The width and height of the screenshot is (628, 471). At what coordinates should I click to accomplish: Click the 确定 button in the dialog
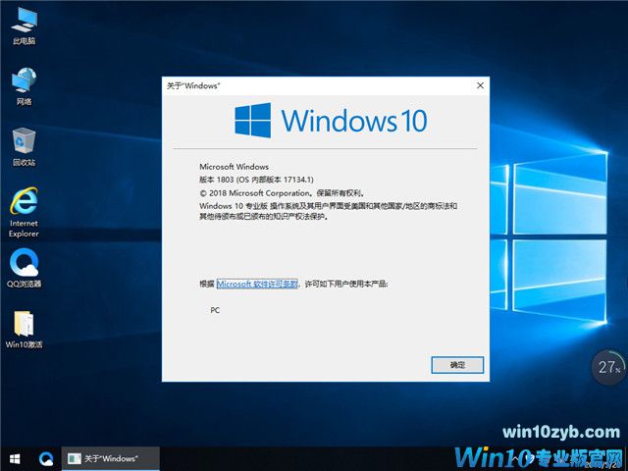click(457, 365)
